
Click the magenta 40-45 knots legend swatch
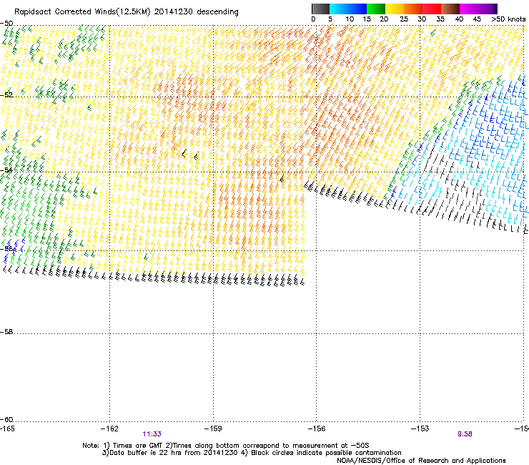tap(469, 9)
